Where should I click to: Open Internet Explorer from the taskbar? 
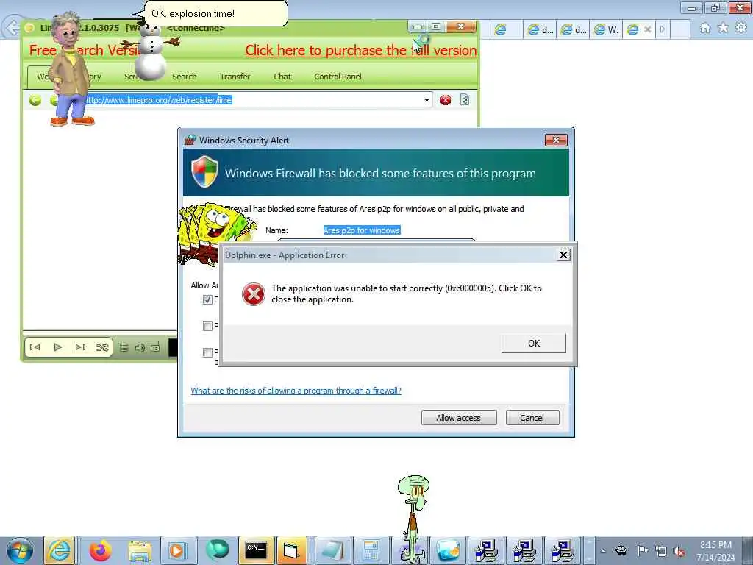59,550
